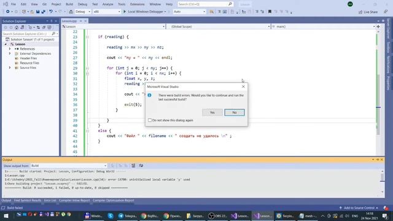The width and height of the screenshot is (393, 221).
Task: Click Add to Source Control
Action: coord(359,207)
